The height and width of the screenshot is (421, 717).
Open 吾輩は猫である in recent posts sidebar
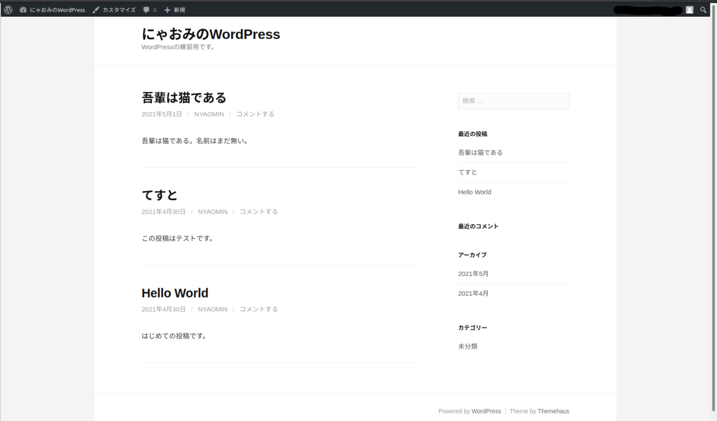pyautogui.click(x=480, y=153)
